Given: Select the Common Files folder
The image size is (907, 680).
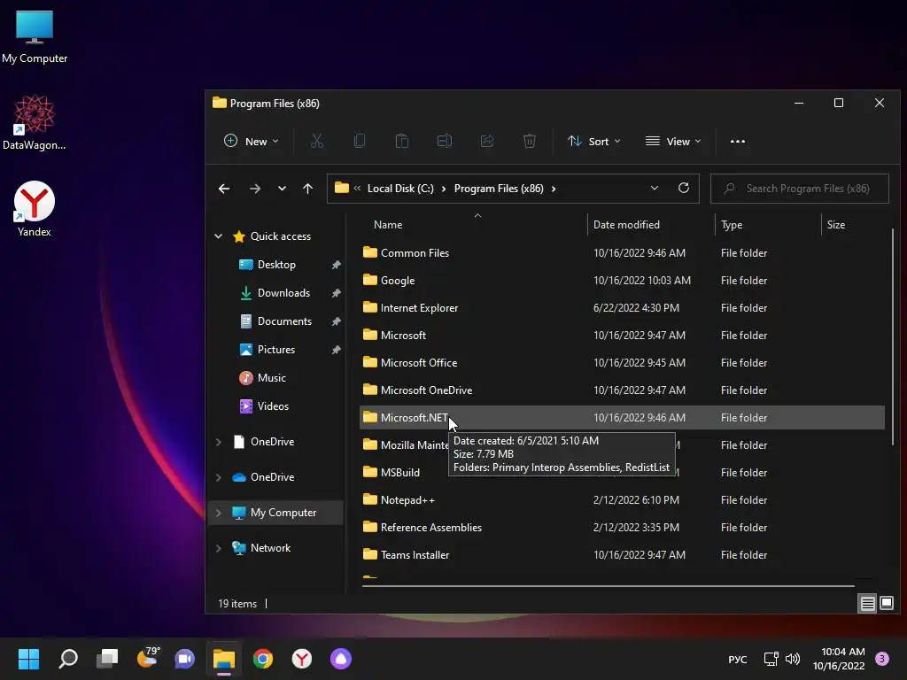Looking at the screenshot, I should [622, 252].
